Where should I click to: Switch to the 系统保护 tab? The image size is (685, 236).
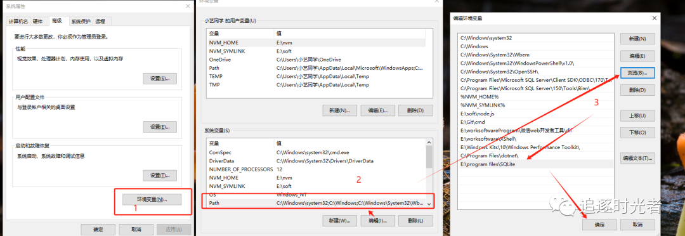click(81, 22)
